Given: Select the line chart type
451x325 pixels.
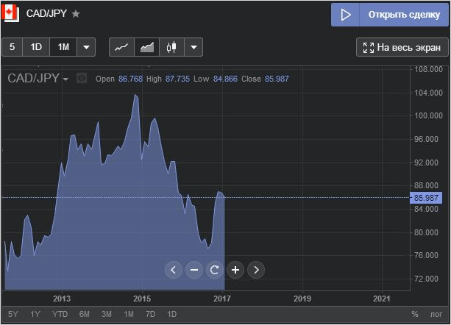Looking at the screenshot, I should click(122, 47).
